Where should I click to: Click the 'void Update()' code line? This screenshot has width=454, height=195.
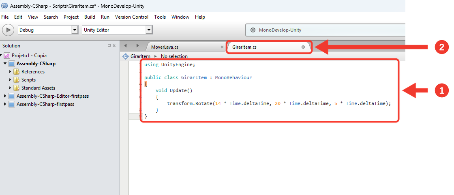pos(174,90)
